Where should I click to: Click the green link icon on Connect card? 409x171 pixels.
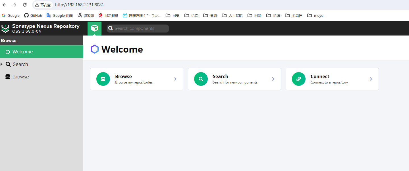click(x=299, y=79)
